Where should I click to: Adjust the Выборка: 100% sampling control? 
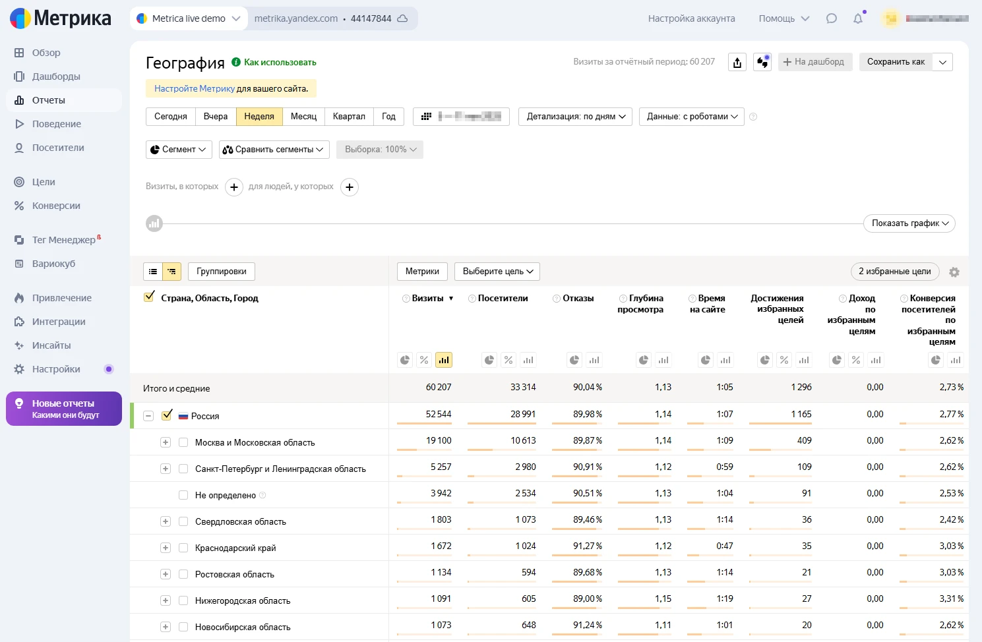[379, 150]
